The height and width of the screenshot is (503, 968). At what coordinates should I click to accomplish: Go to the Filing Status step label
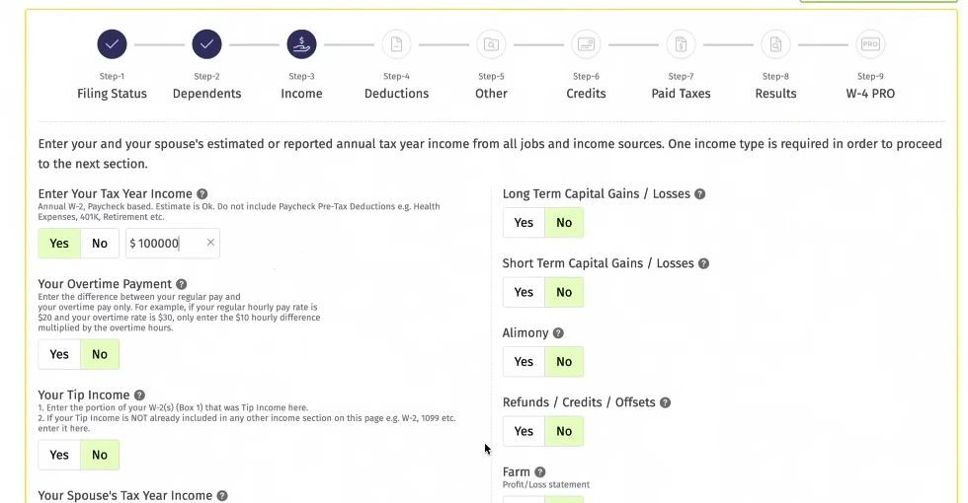coord(112,94)
